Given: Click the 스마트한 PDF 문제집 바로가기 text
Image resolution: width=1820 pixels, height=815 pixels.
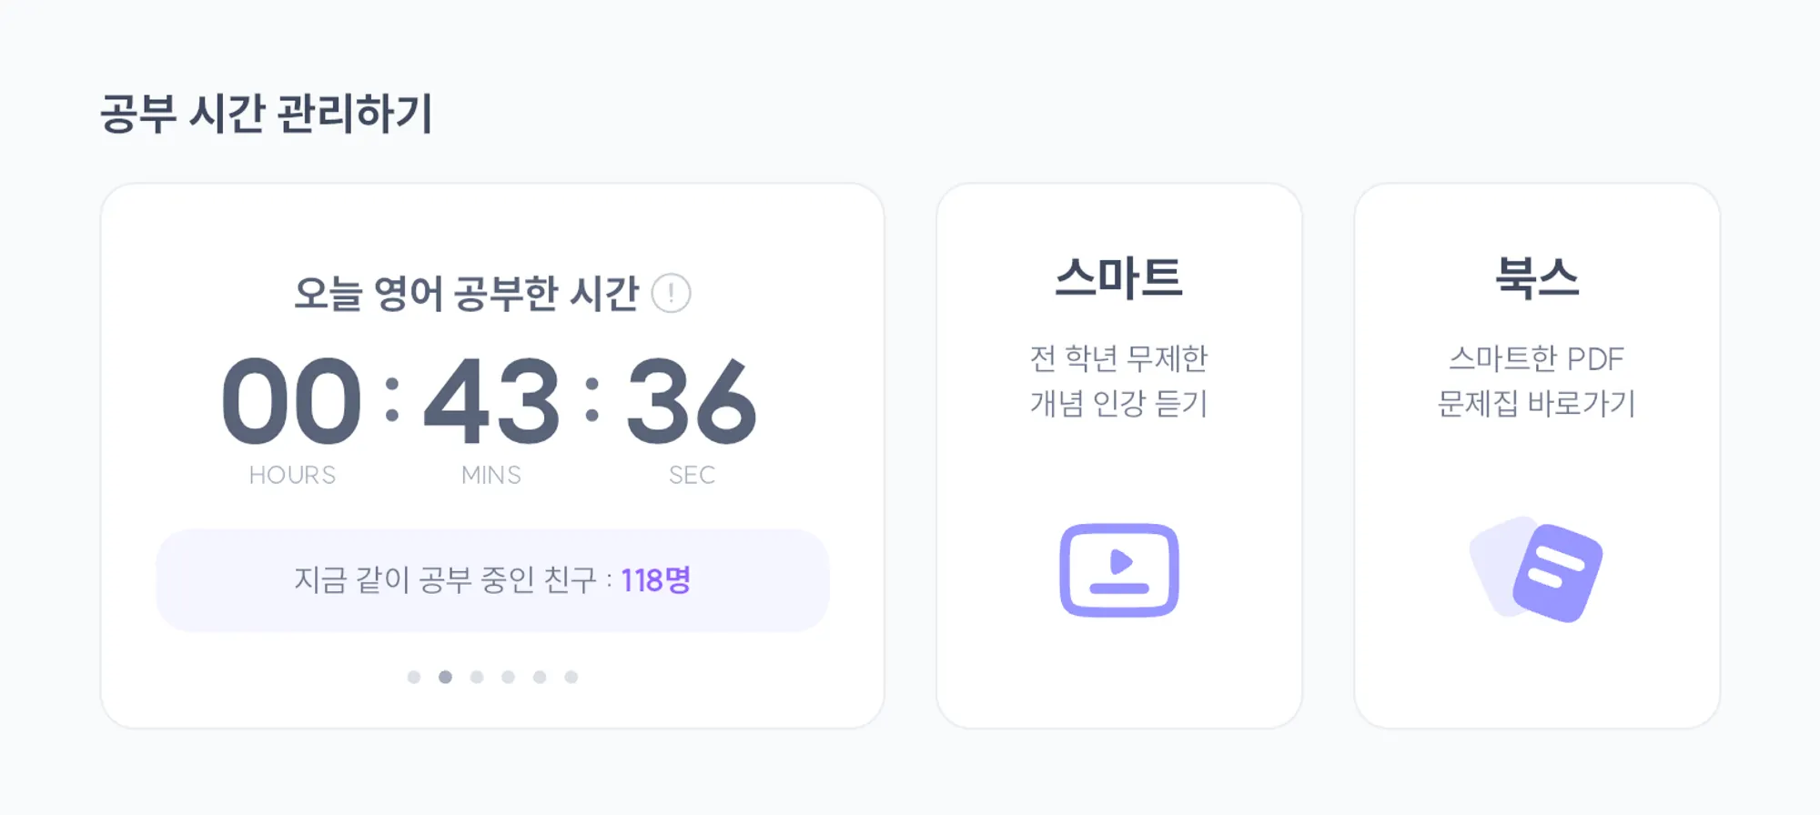Looking at the screenshot, I should (1537, 381).
